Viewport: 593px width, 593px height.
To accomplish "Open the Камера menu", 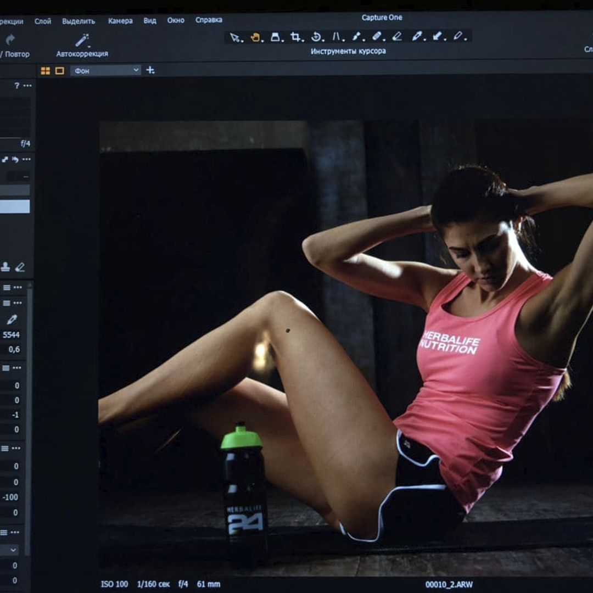I will 120,21.
